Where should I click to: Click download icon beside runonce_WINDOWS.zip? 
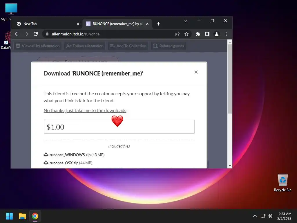click(x=46, y=154)
